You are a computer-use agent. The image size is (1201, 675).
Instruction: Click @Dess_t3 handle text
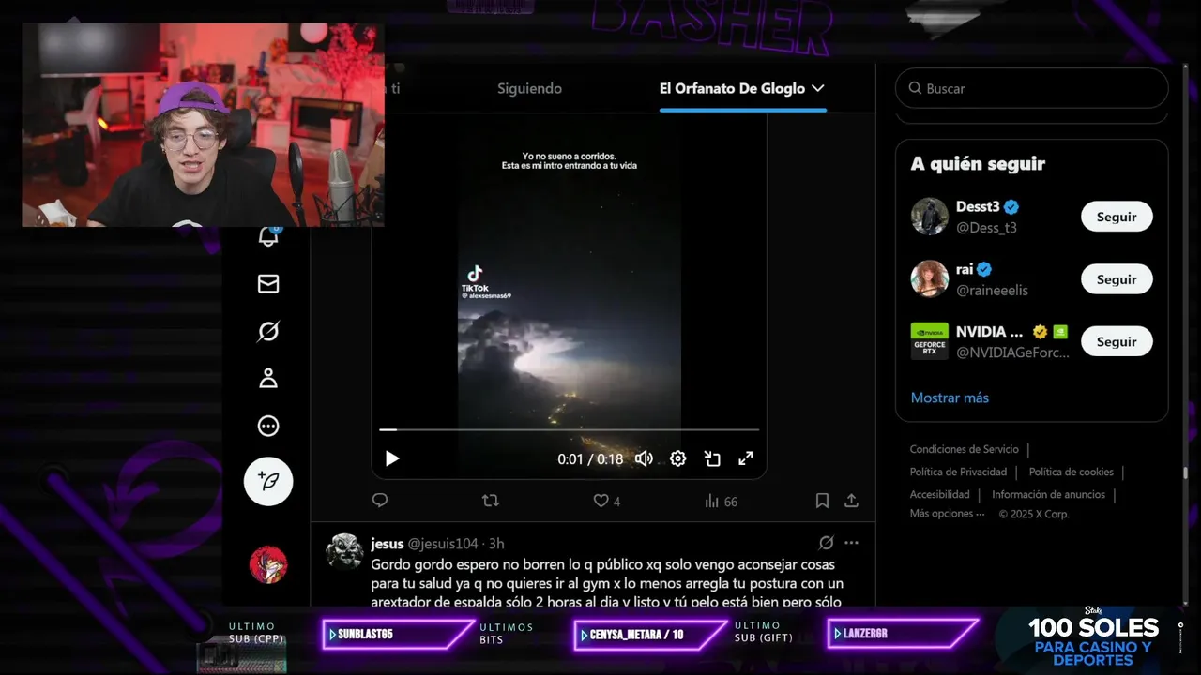click(986, 228)
